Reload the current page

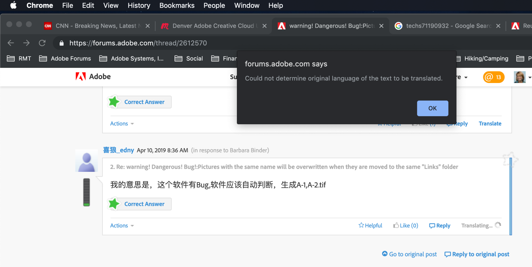(42, 43)
